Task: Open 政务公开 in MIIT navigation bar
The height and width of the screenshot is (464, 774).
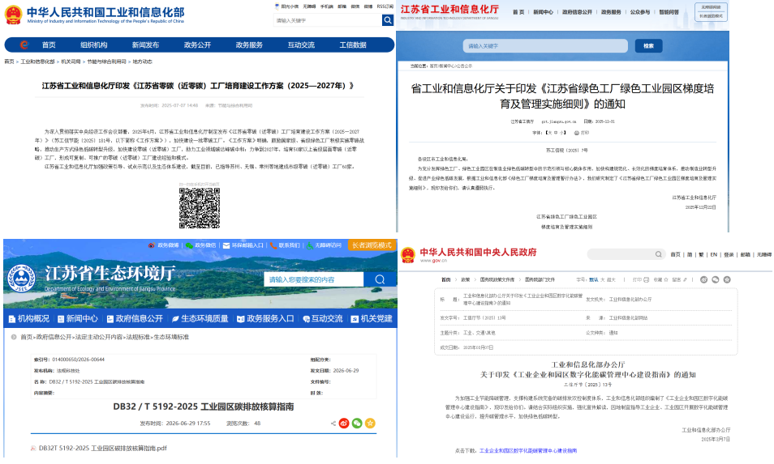Action: pos(197,45)
